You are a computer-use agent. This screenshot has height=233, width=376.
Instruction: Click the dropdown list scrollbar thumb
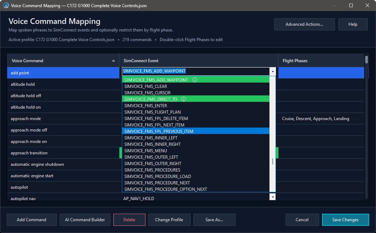[x=273, y=161]
